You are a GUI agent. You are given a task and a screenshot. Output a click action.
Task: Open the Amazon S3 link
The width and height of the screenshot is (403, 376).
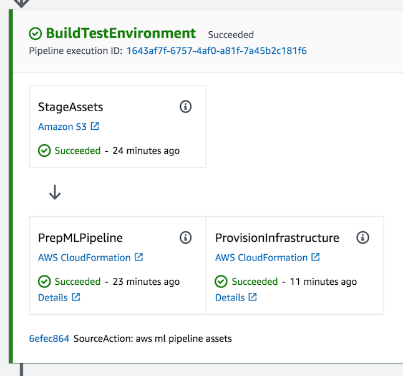[62, 127]
